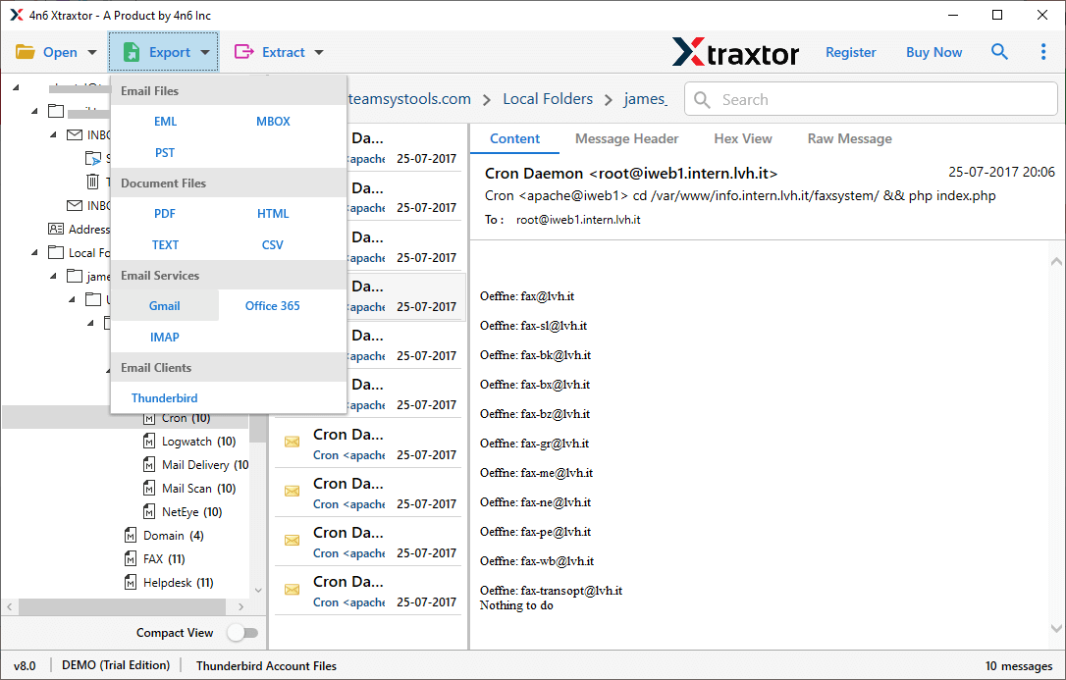The height and width of the screenshot is (680, 1066).
Task: Select the Cron (10) folder
Action: (x=186, y=418)
